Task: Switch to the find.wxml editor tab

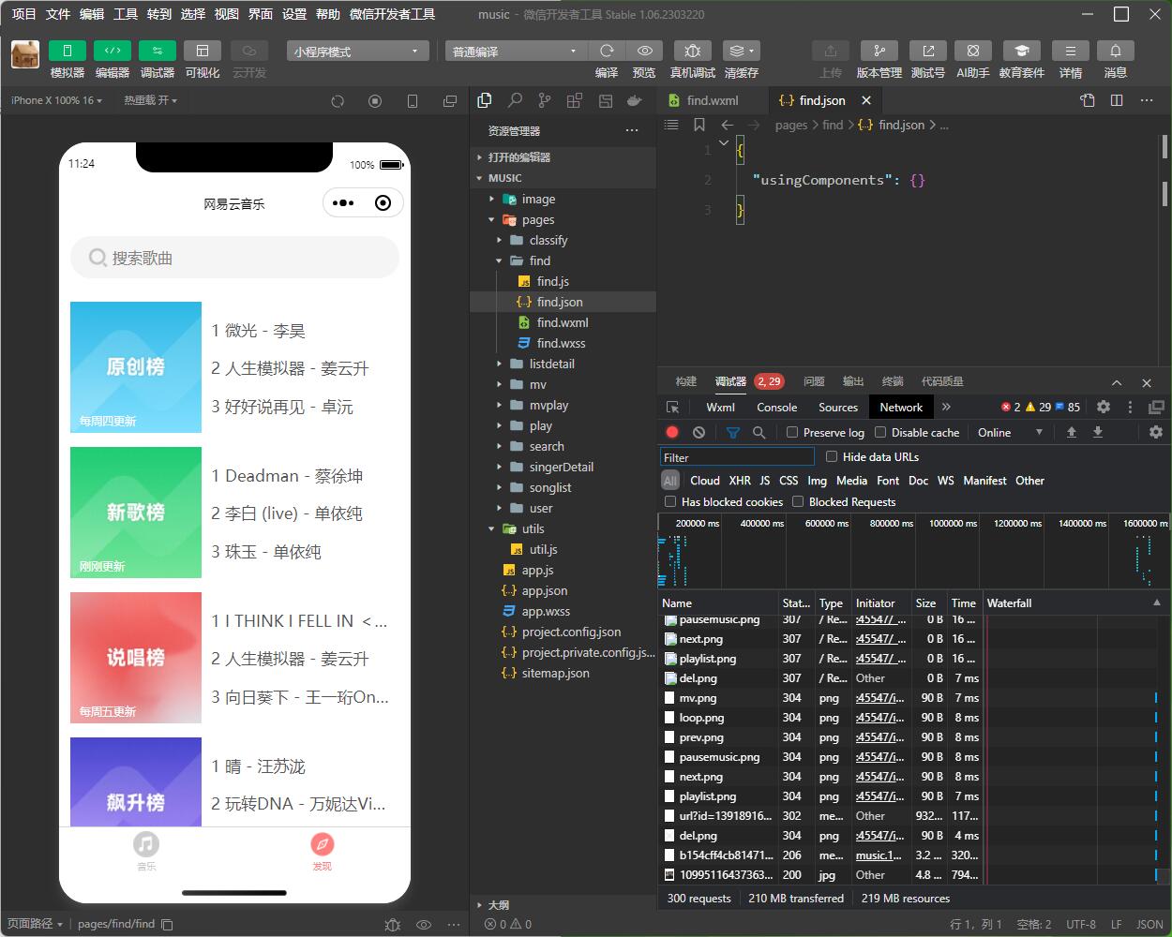Action: (x=713, y=100)
